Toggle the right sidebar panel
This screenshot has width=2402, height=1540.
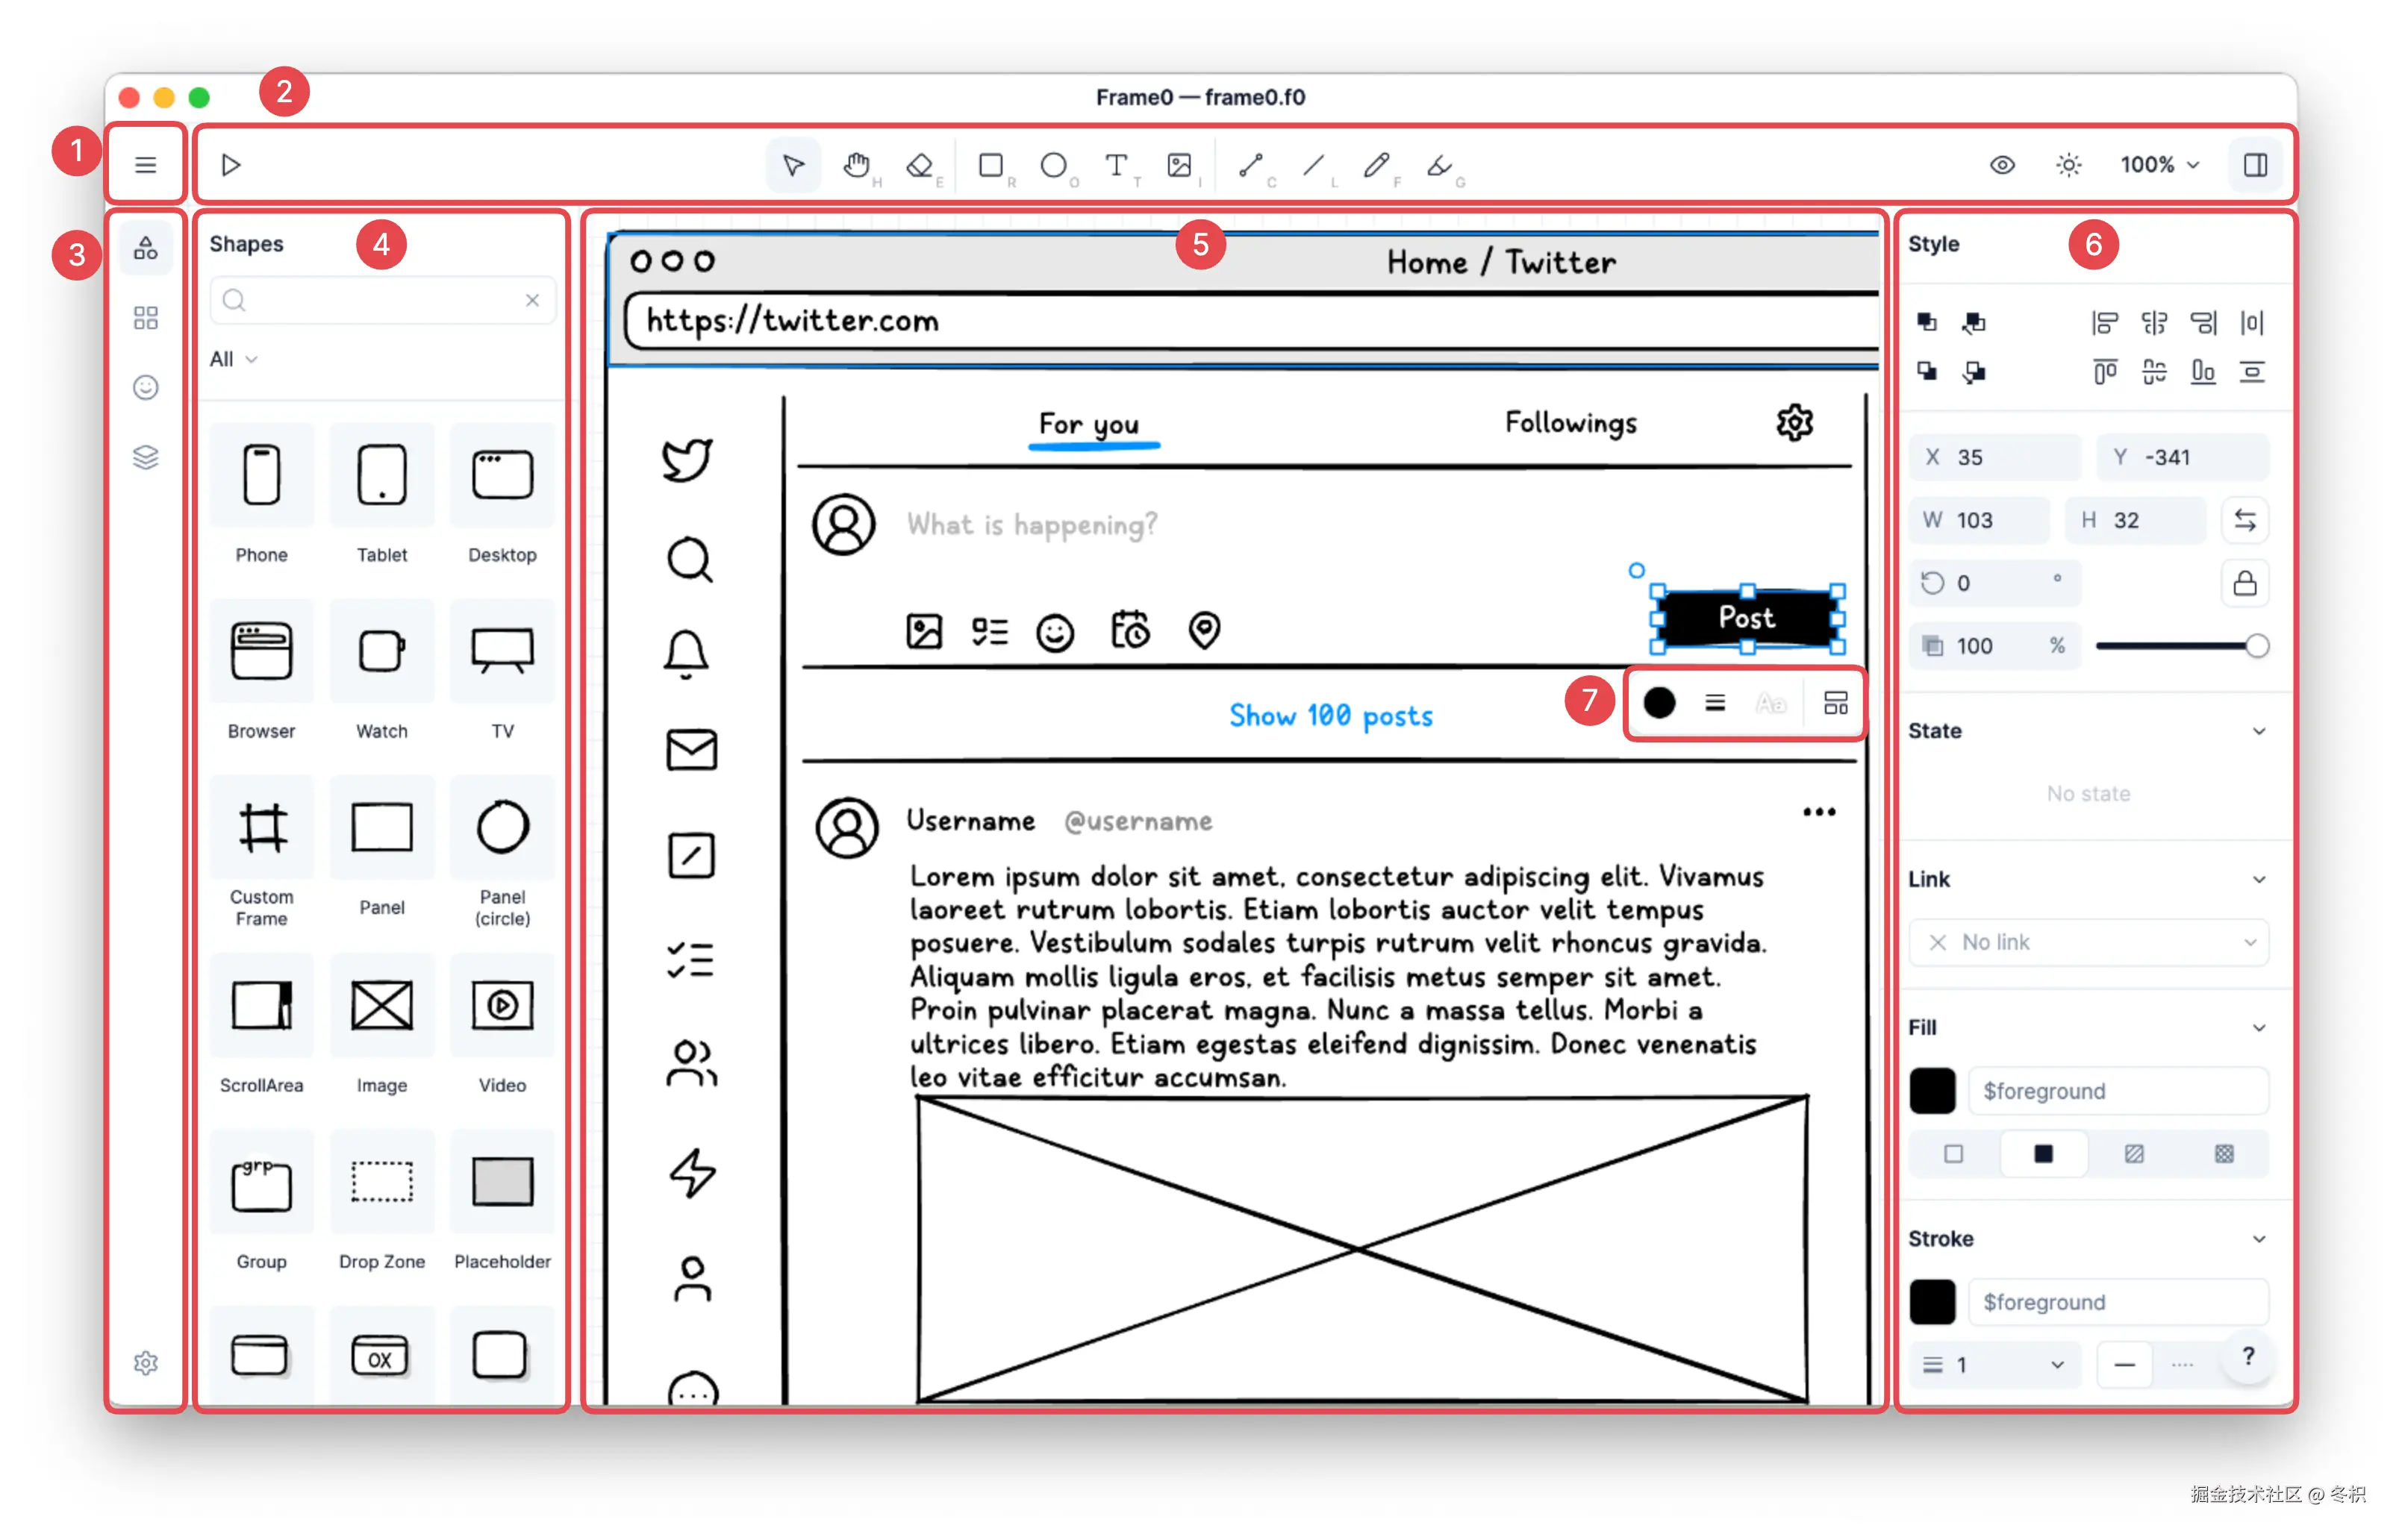pos(2255,165)
